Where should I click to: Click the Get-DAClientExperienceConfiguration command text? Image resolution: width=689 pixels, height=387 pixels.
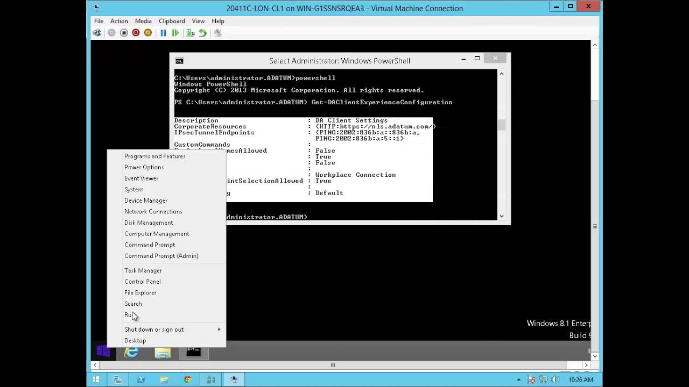coord(382,102)
